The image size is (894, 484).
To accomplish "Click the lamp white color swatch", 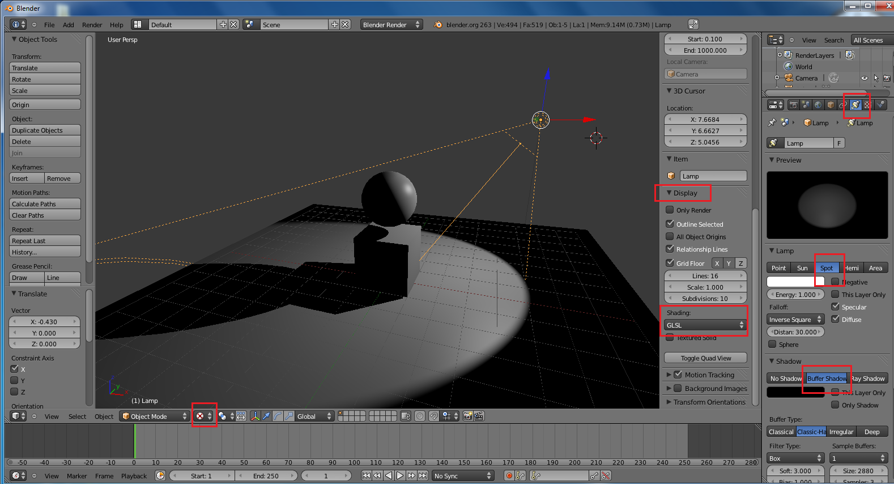I will (x=795, y=282).
